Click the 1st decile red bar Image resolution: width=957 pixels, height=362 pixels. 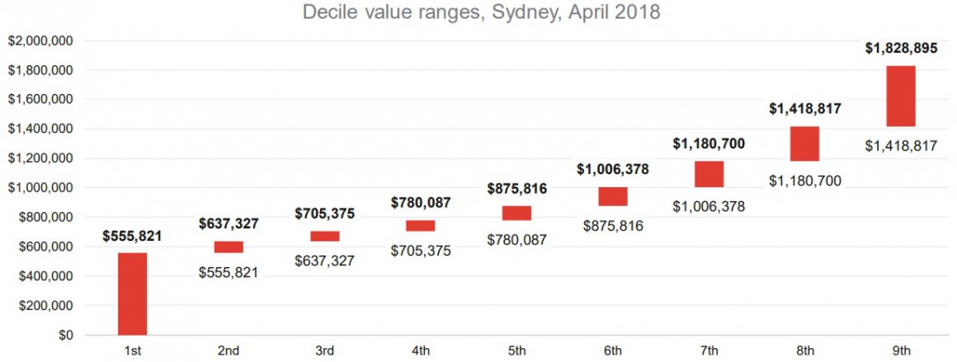point(133,294)
